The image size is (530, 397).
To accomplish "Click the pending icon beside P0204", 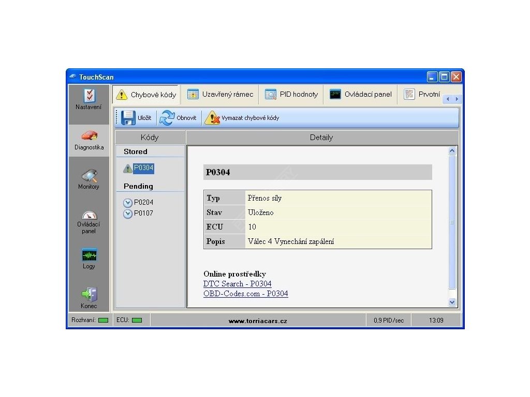I will [x=128, y=203].
